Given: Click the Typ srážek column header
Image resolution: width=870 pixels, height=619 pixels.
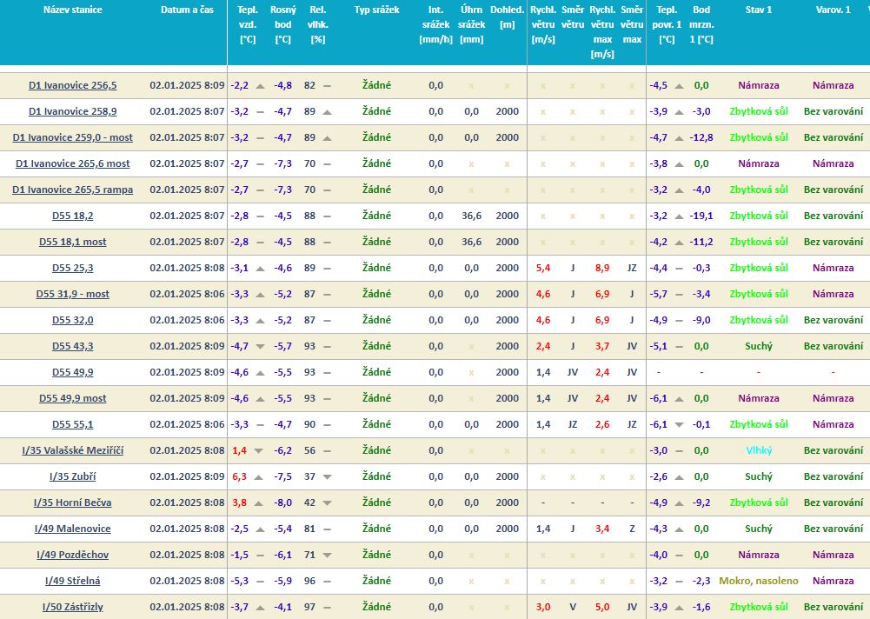Looking at the screenshot, I should click(376, 10).
